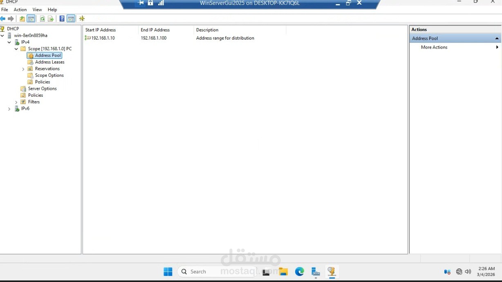The height and width of the screenshot is (282, 502).
Task: Toggle Show/Hide Console Tree toolbar button
Action: pyautogui.click(x=31, y=19)
